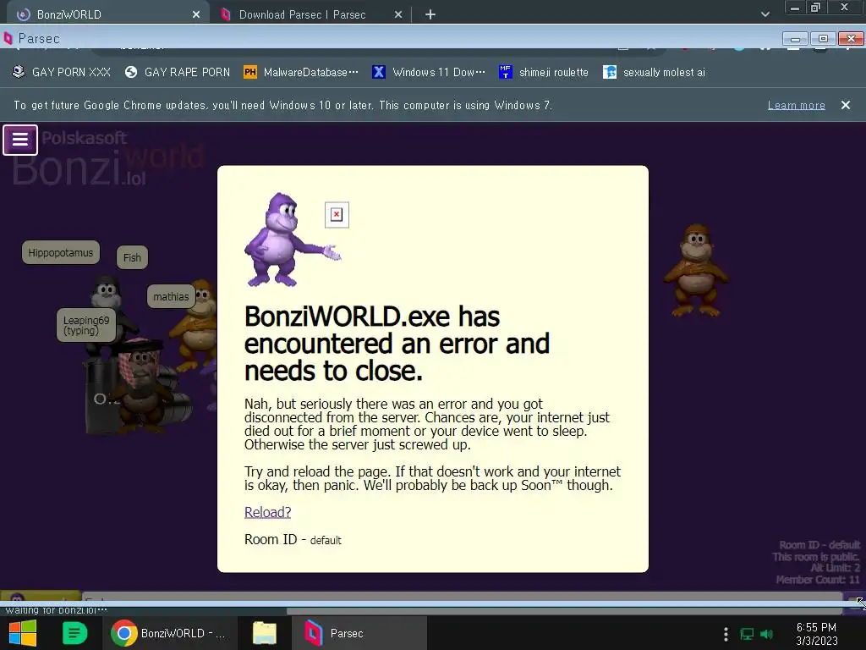Close the Download Parsec tab
866x650 pixels.
pos(398,15)
